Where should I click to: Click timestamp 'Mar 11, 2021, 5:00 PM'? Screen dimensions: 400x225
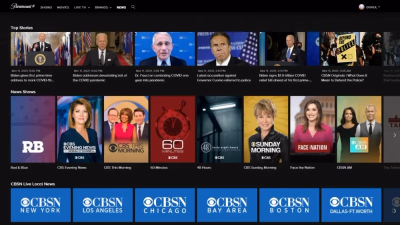pyautogui.click(x=26, y=70)
